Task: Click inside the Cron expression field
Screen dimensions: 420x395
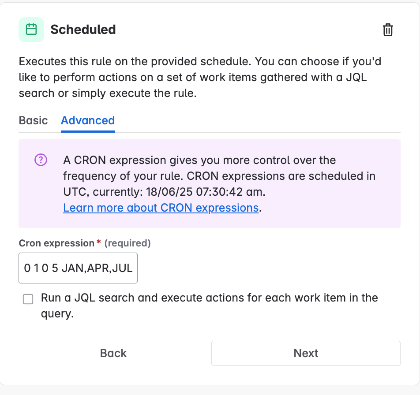Action: tap(78, 268)
